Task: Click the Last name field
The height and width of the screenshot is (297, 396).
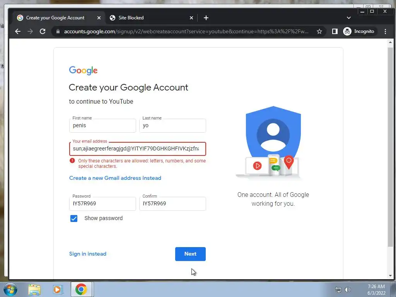Action: click(x=172, y=126)
